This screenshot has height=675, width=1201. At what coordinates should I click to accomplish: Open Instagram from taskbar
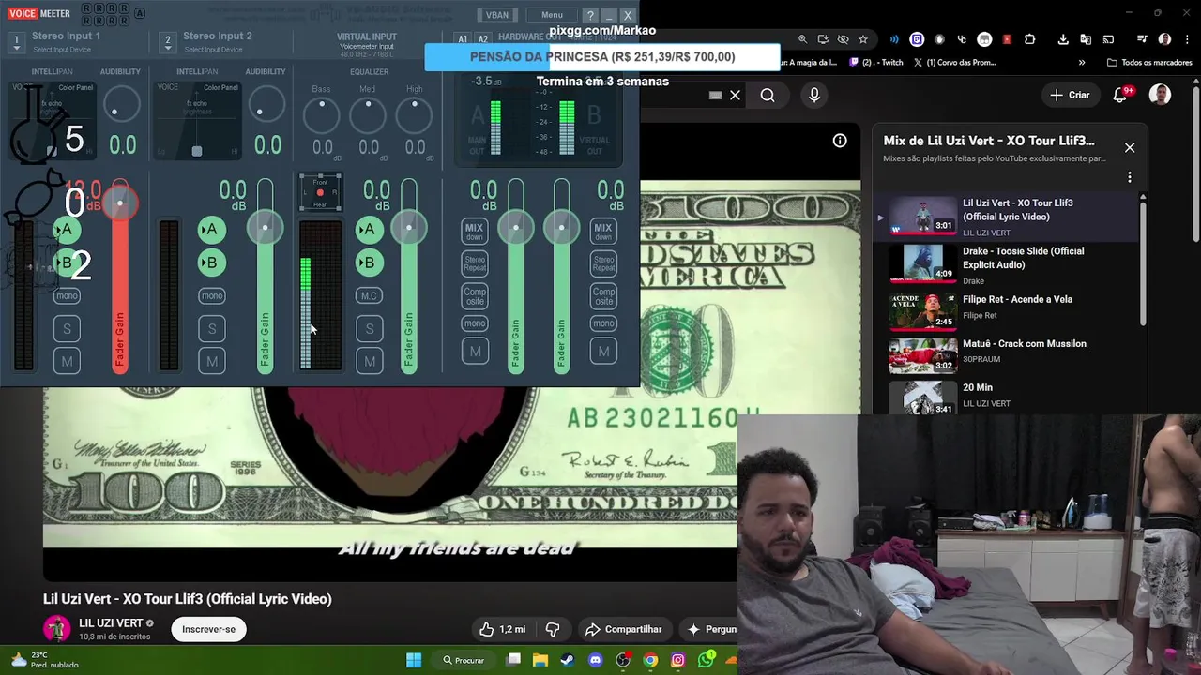click(677, 660)
